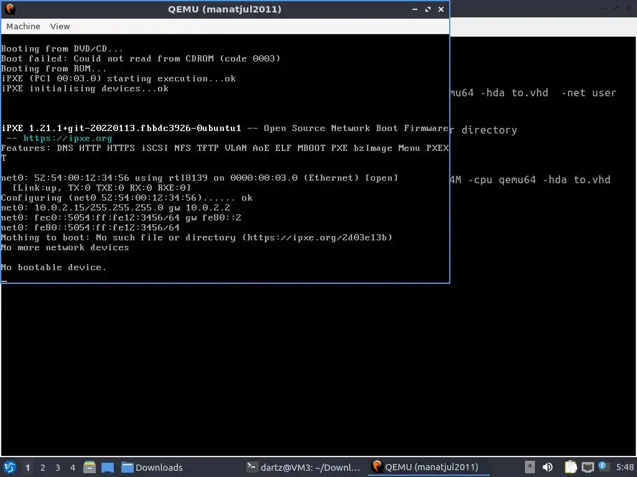This screenshot has height=477, width=637.
Task: Click '-cpu qemu64 -hda to.vhd' in background terminal
Action: point(539,179)
